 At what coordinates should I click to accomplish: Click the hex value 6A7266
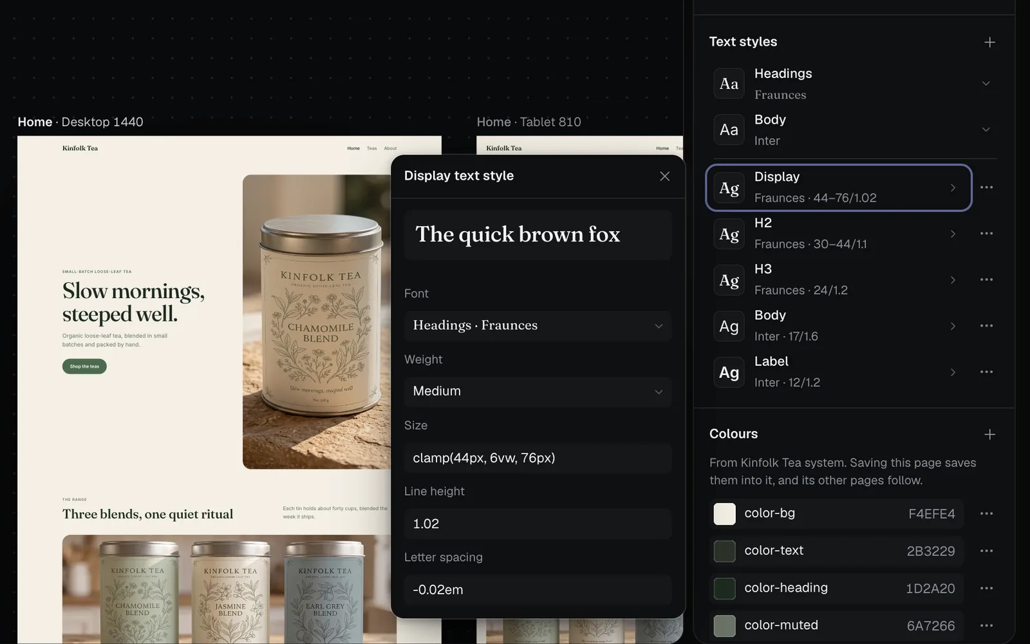pyautogui.click(x=931, y=626)
